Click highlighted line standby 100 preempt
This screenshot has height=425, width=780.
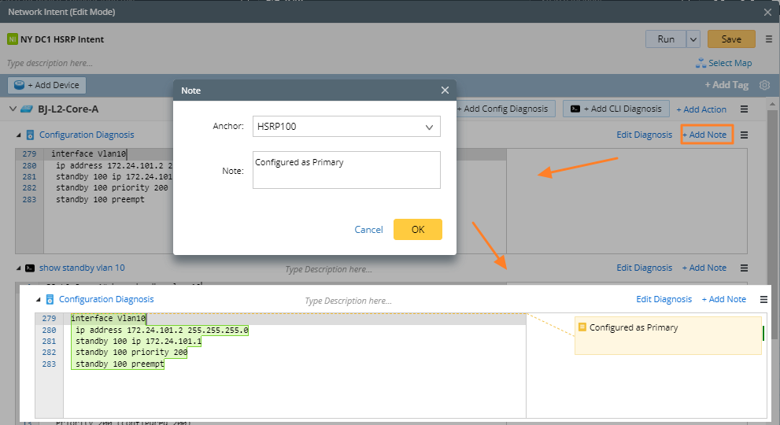tap(118, 364)
